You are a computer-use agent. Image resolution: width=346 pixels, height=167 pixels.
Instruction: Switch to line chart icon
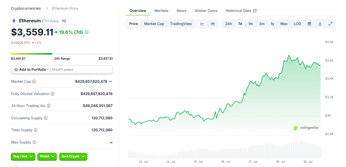pos(202,24)
